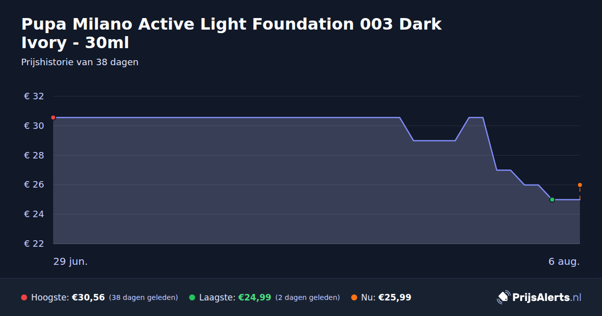Click the 2 dagen geleden note
The image size is (602, 316).
tap(308, 297)
